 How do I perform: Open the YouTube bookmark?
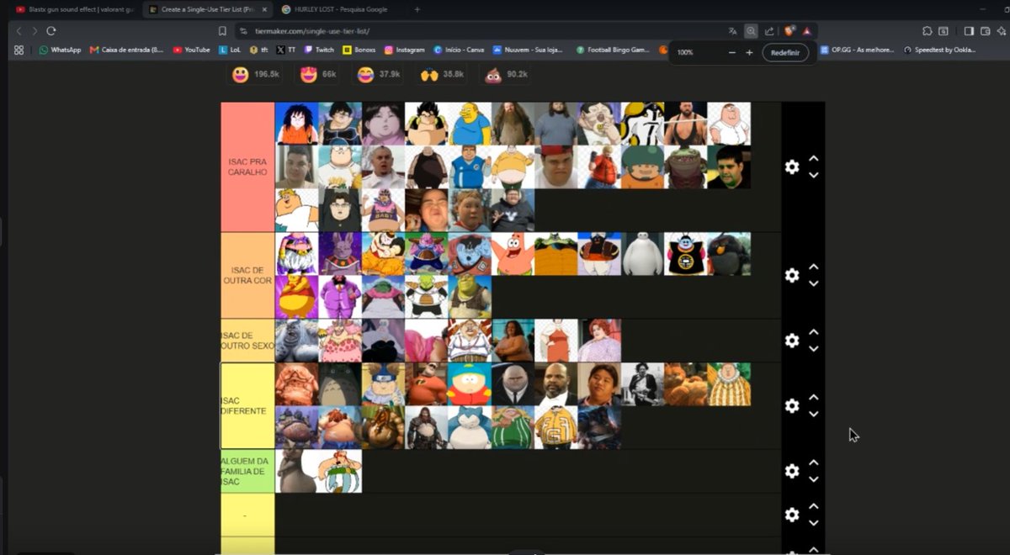pyautogui.click(x=192, y=50)
